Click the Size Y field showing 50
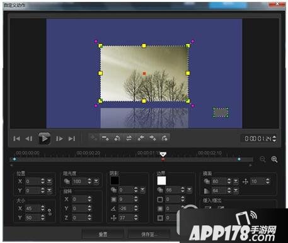The image size is (288, 243). point(33,218)
